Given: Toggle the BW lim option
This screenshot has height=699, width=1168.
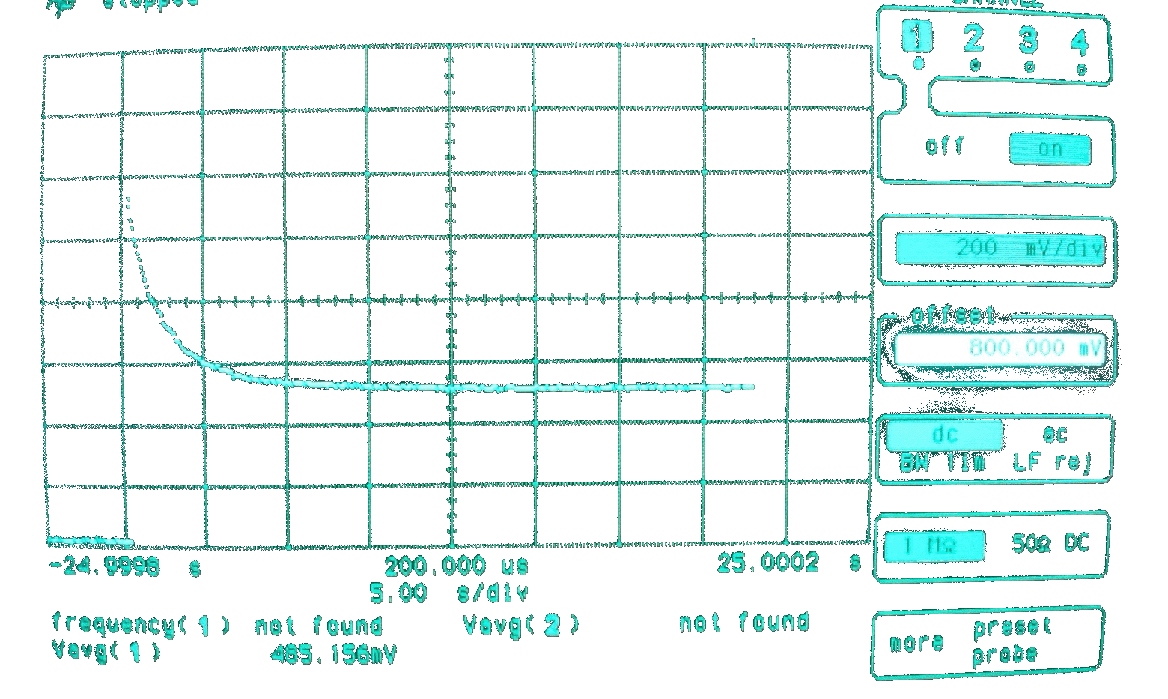Looking at the screenshot, I should [x=943, y=462].
